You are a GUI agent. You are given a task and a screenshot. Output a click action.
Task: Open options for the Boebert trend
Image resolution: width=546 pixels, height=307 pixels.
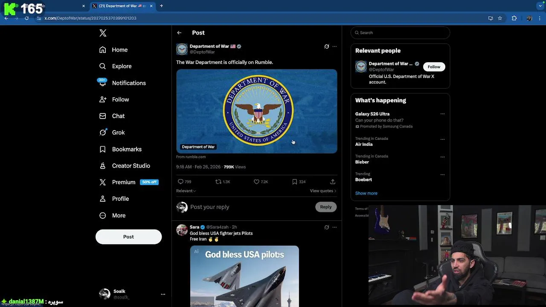point(442,174)
